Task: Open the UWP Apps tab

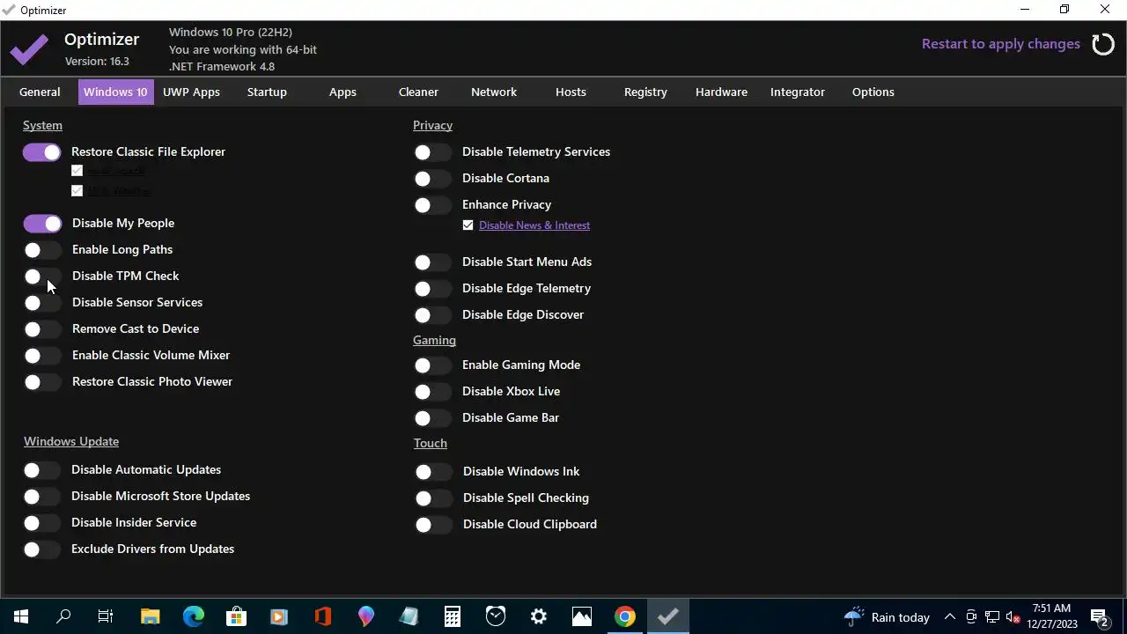Action: point(191,92)
